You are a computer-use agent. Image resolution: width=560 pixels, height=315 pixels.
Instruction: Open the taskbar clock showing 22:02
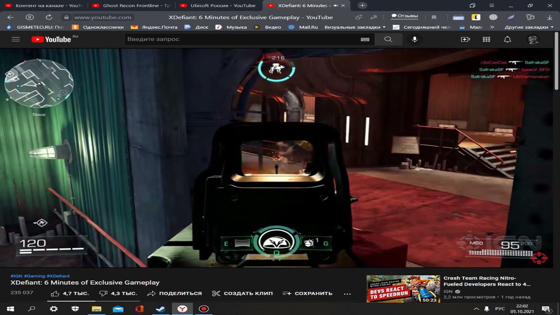click(522, 309)
